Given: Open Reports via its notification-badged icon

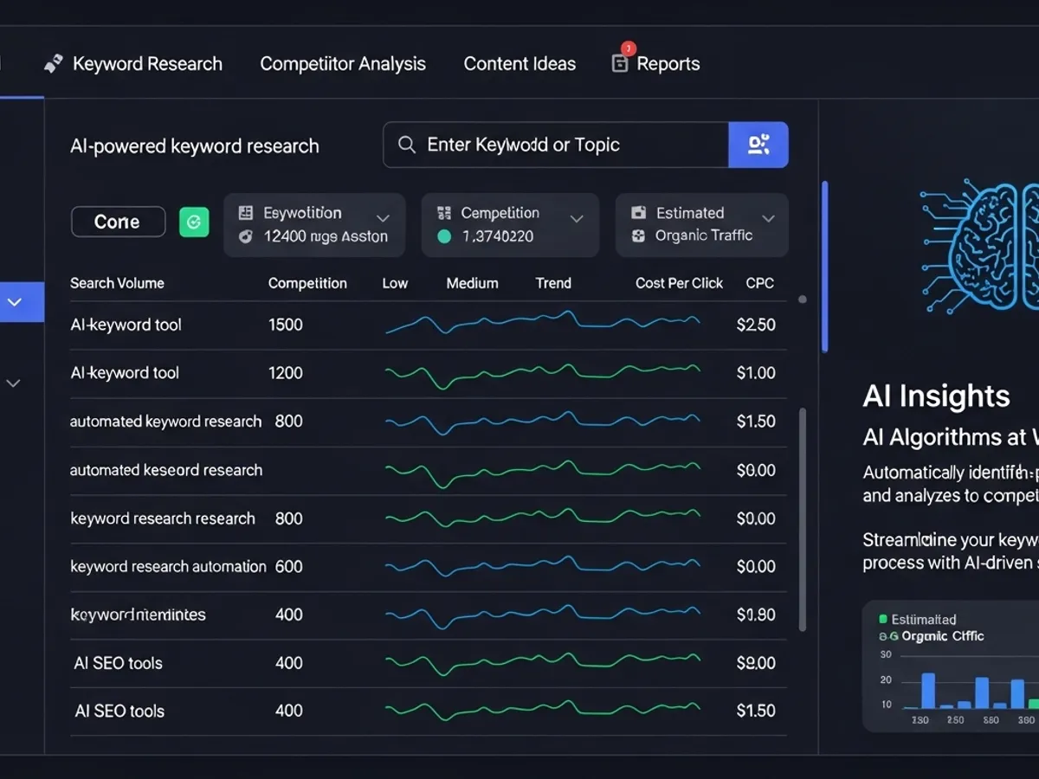Looking at the screenshot, I should [619, 62].
